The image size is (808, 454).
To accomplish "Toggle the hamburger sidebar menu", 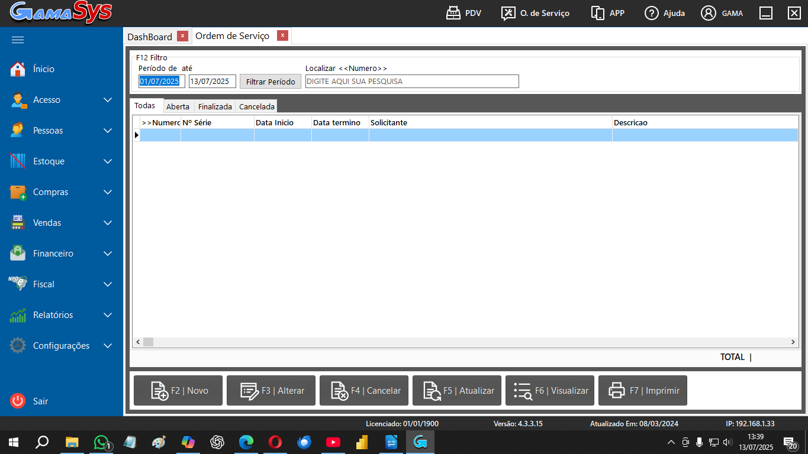I will (x=18, y=40).
